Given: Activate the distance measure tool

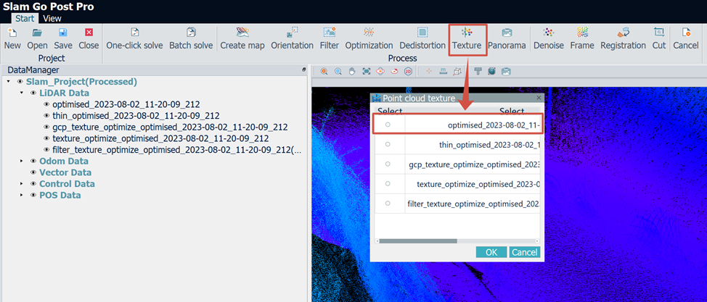Looking at the screenshot, I should pyautogui.click(x=443, y=71).
